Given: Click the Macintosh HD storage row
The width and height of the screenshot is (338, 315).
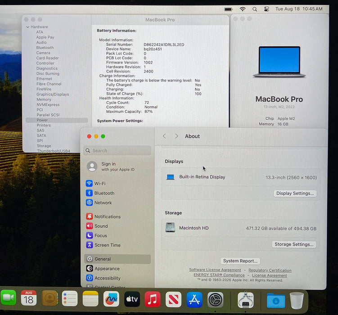Looking at the screenshot, I should tap(241, 228).
